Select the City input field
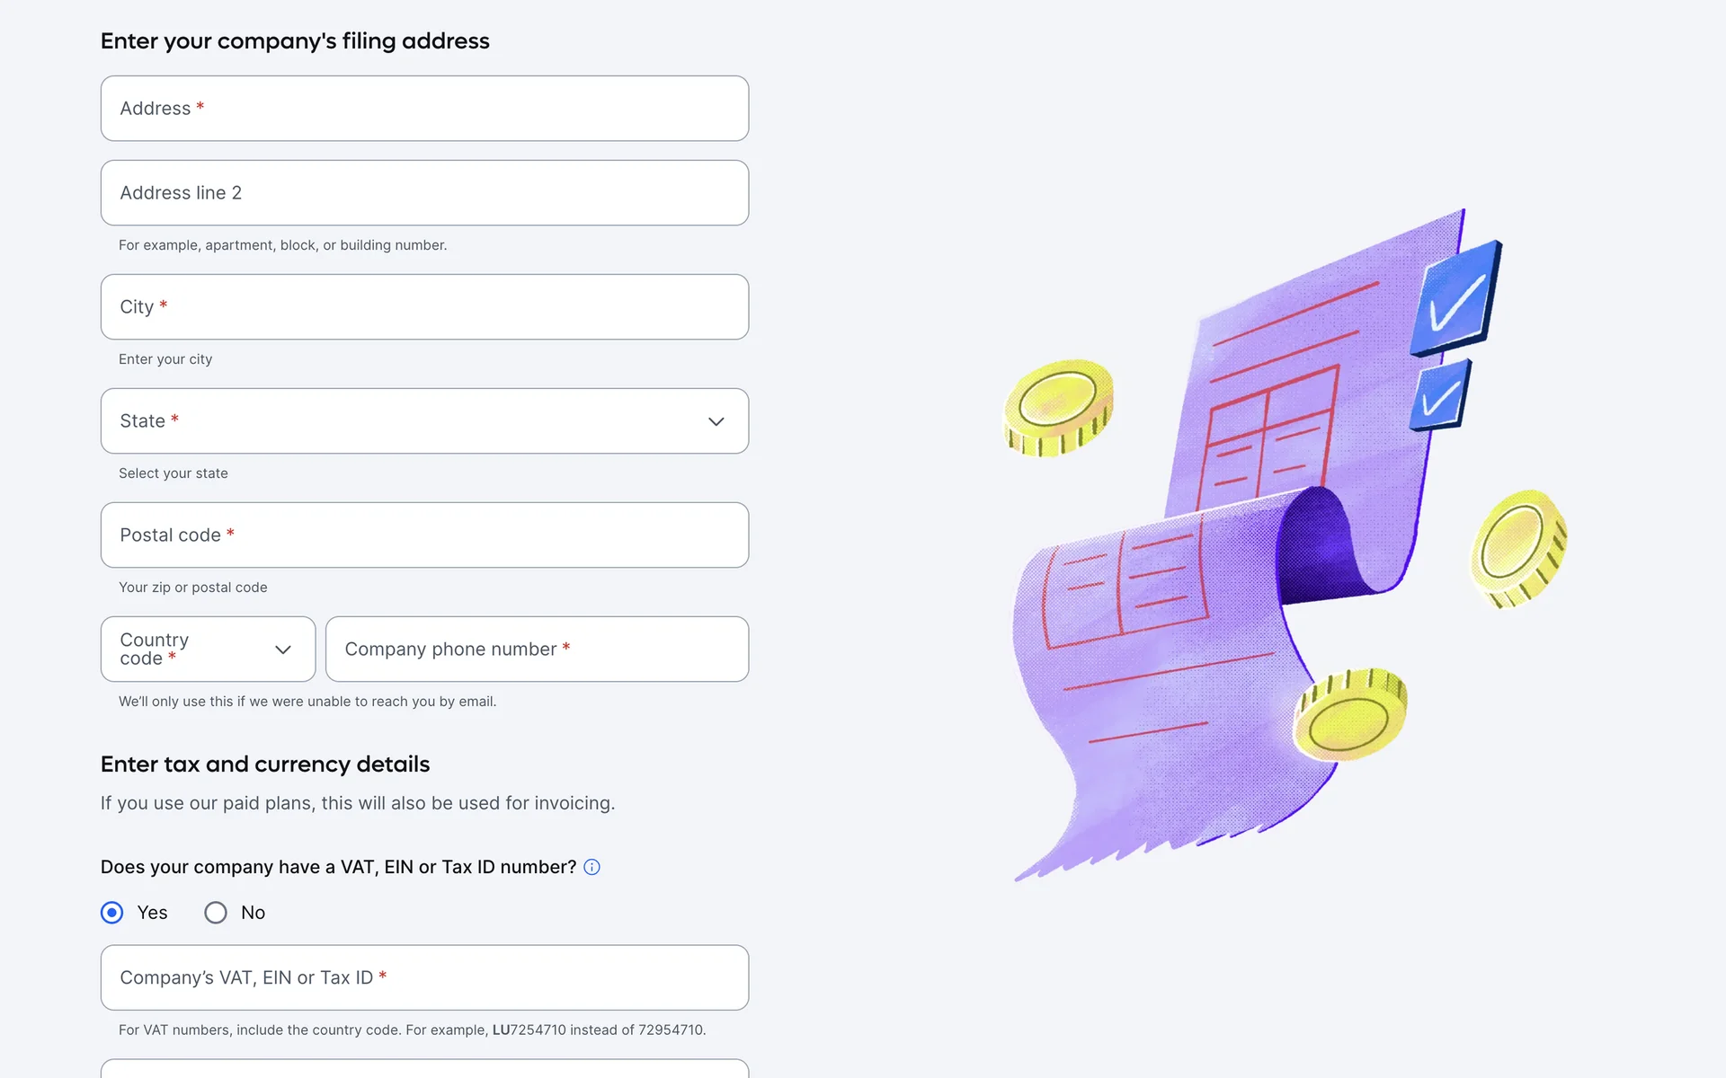1726x1078 pixels. click(424, 307)
